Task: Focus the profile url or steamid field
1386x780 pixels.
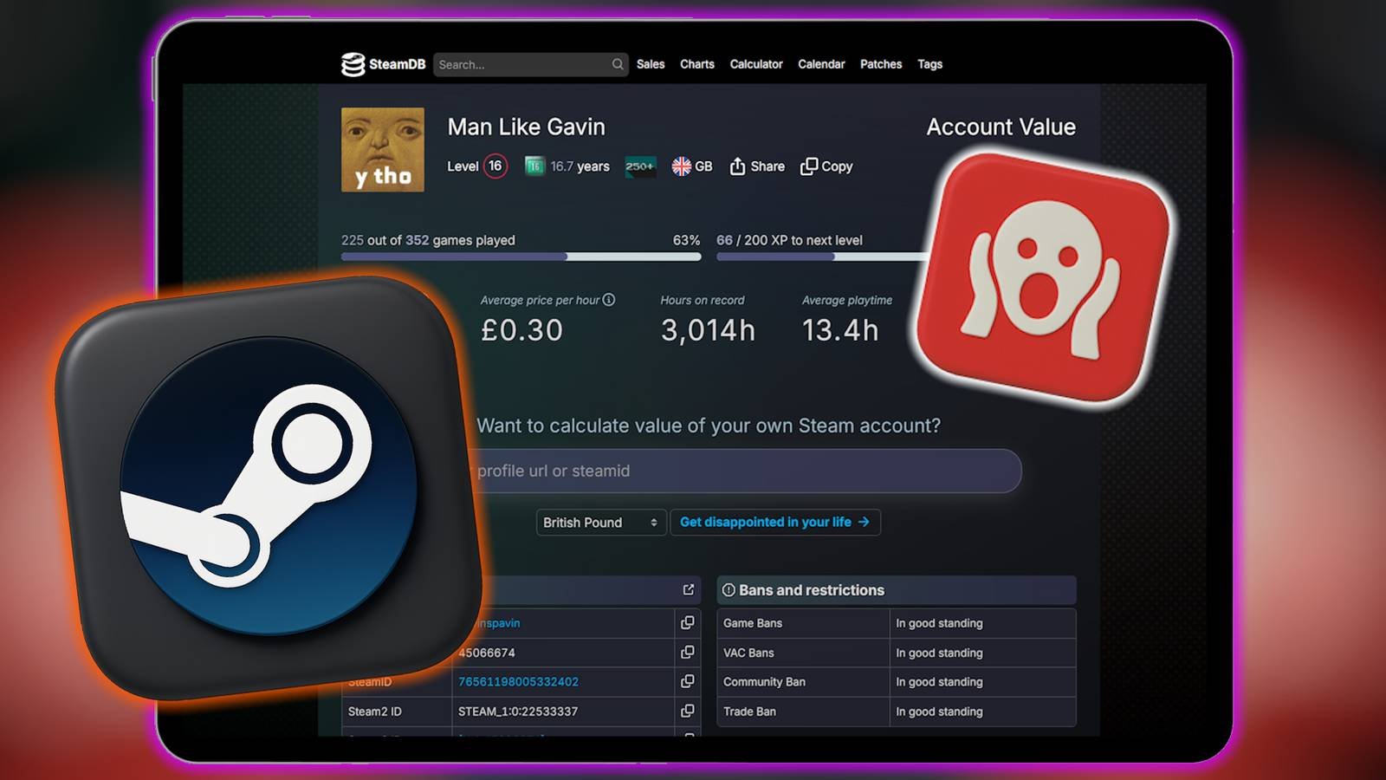Action: pos(745,471)
